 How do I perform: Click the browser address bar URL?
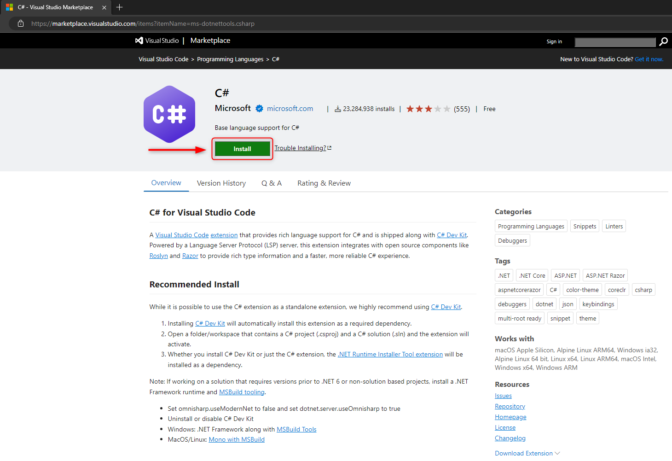point(143,23)
